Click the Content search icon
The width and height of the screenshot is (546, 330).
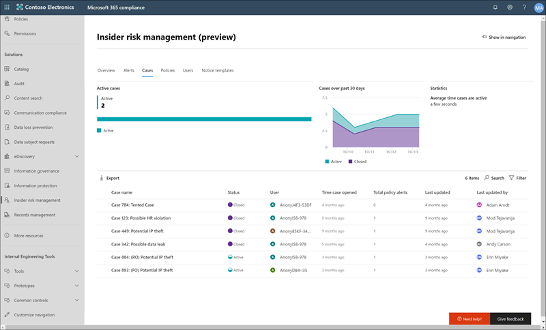[7, 98]
